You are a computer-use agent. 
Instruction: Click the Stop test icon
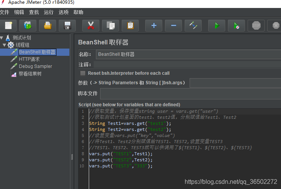[256, 25]
